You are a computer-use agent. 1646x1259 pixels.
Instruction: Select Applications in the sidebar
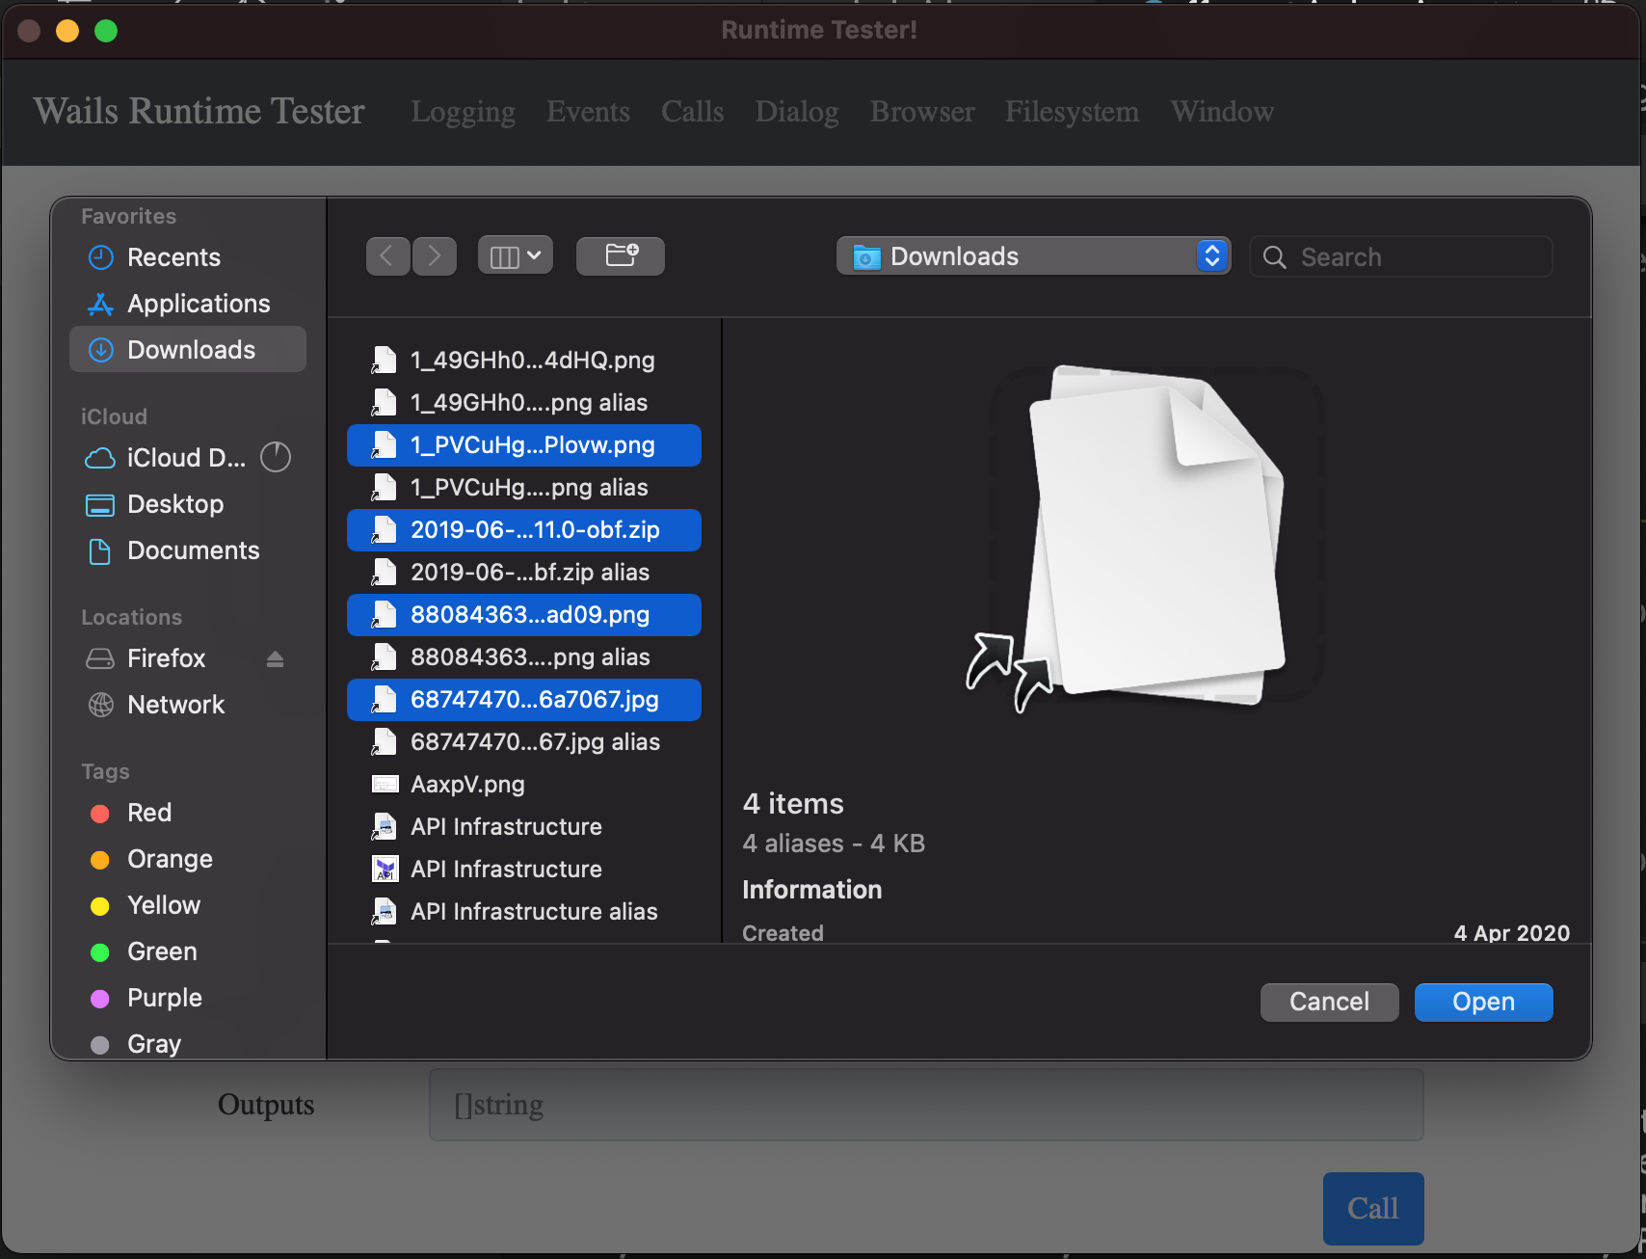click(x=198, y=303)
